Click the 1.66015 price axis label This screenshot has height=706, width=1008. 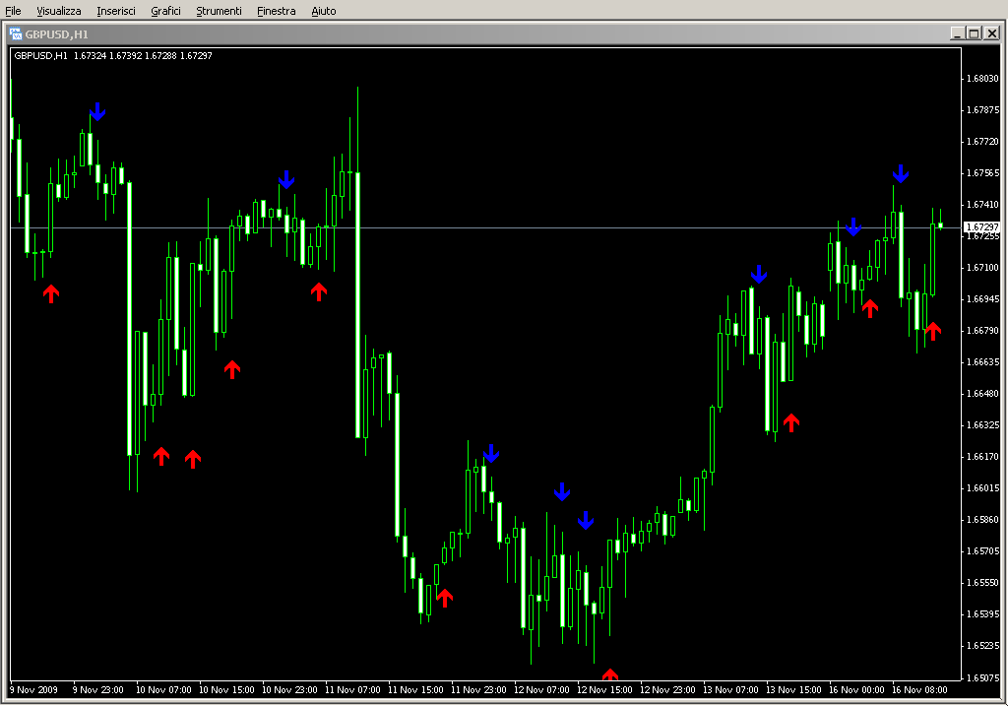[983, 488]
